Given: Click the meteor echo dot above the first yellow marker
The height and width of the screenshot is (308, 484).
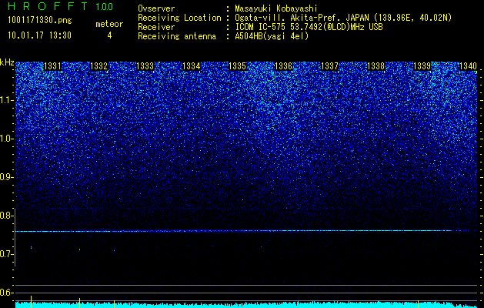Looking at the screenshot, I should (x=32, y=247).
